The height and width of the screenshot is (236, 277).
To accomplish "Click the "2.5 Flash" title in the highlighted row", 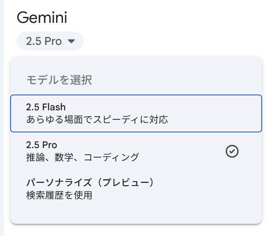I will tap(46, 107).
